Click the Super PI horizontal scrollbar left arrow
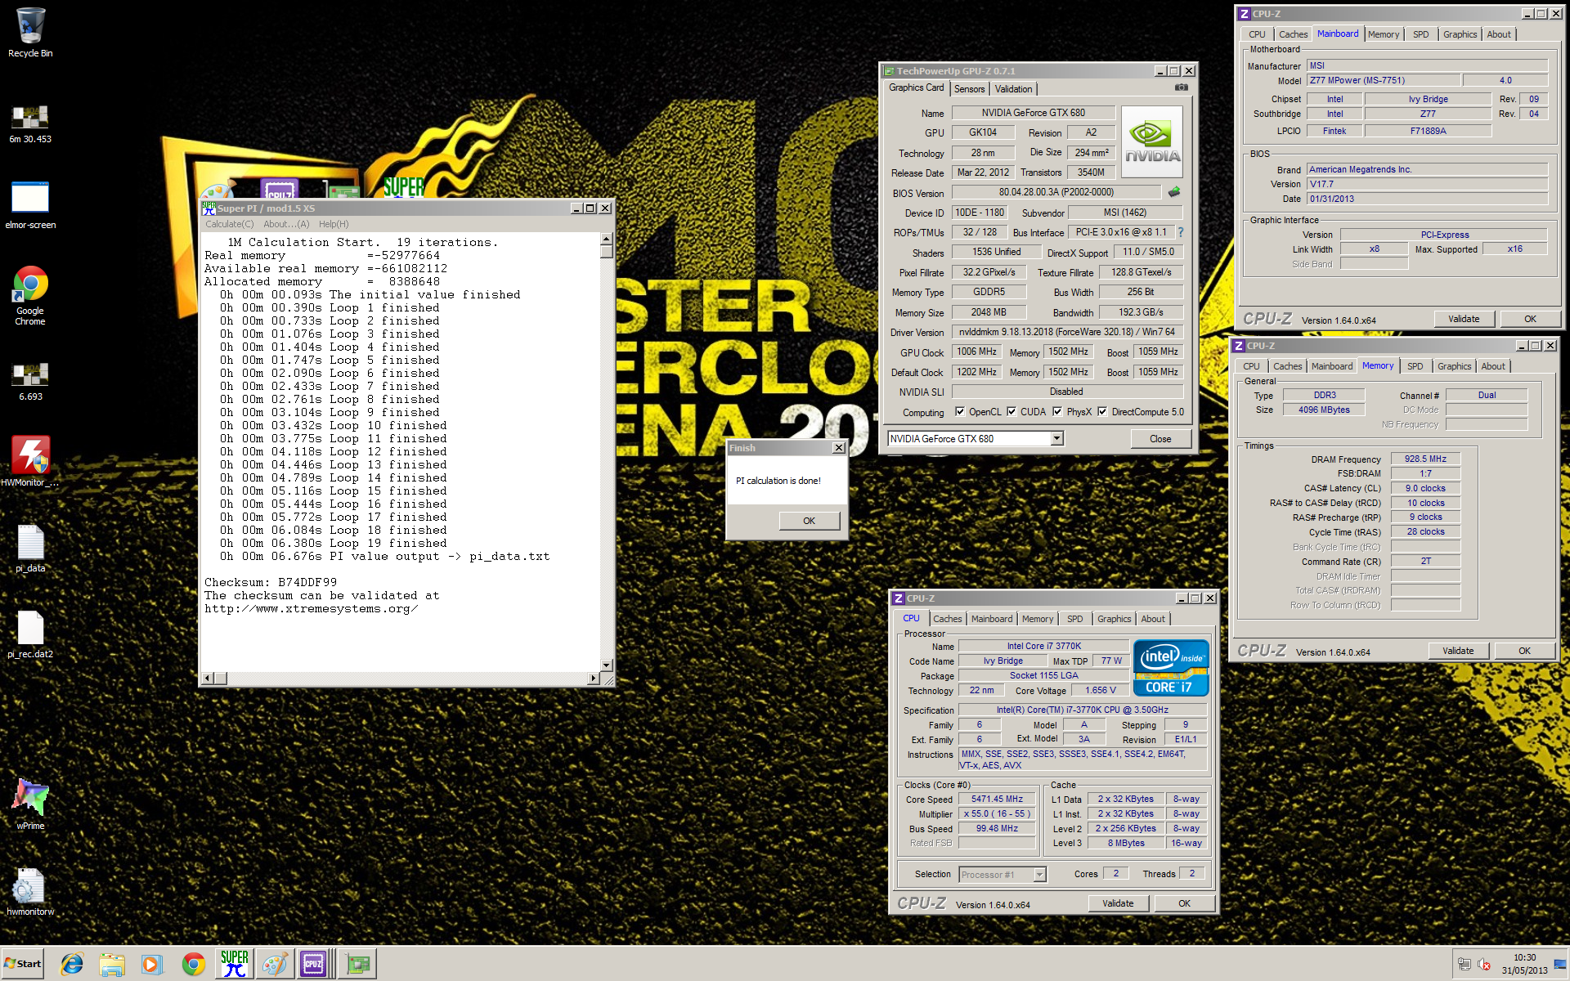This screenshot has height=981, width=1570. (x=208, y=679)
